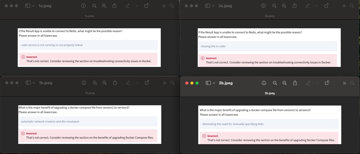Select the 1b.jpeg tab label

point(90,93)
